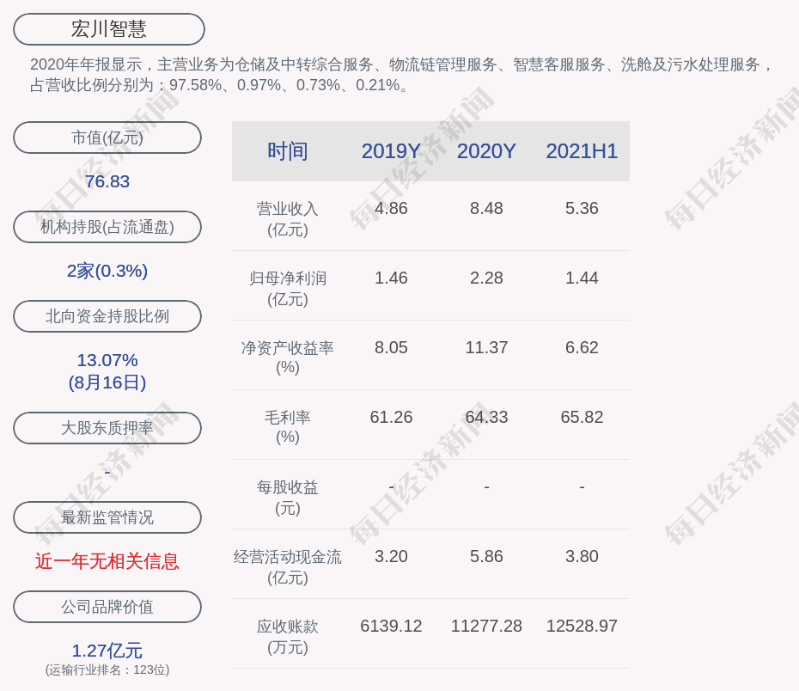Image resolution: width=799 pixels, height=691 pixels.
Task: Click the 每股收益(元) row label
Action: pos(288,498)
